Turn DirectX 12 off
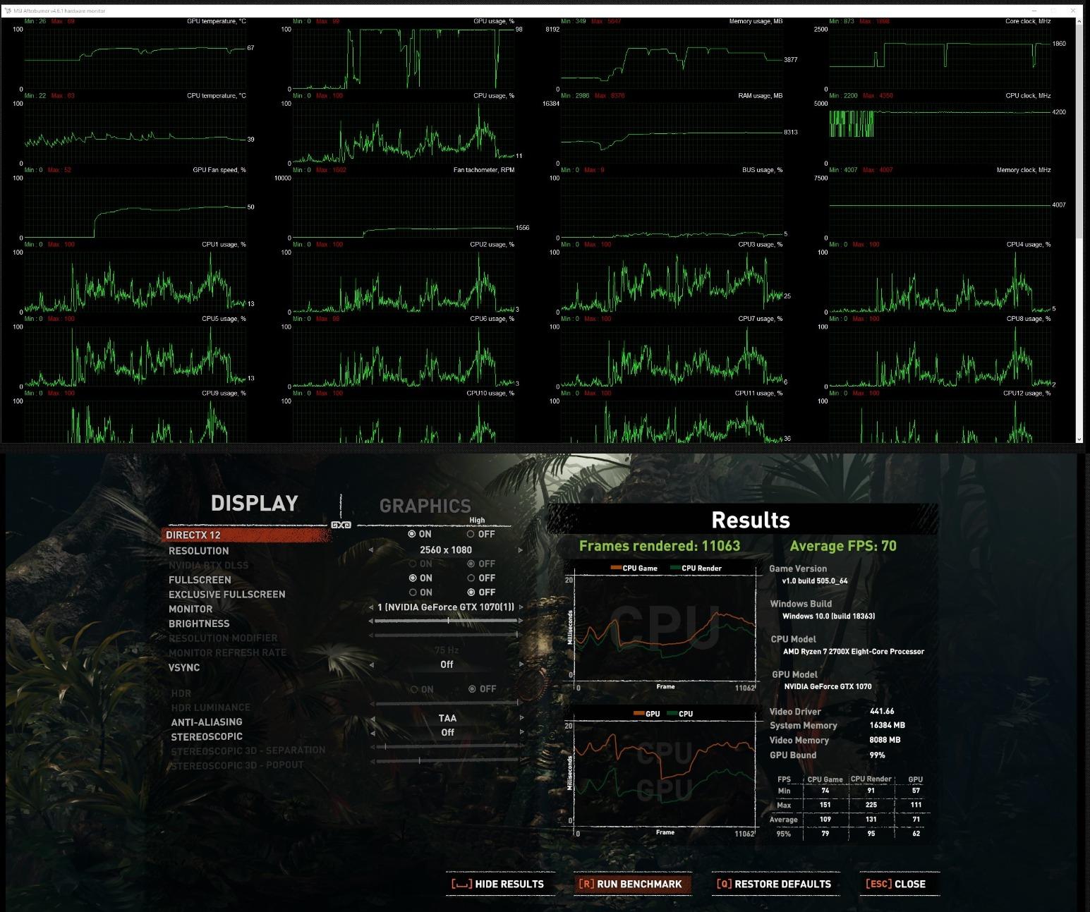The width and height of the screenshot is (1090, 912). (x=480, y=534)
